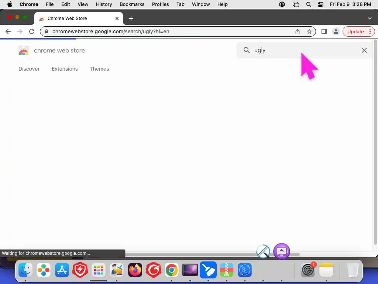378x284 pixels.
Task: Open the History menu
Action: (104, 4)
